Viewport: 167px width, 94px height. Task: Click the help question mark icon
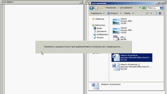click(160, 13)
